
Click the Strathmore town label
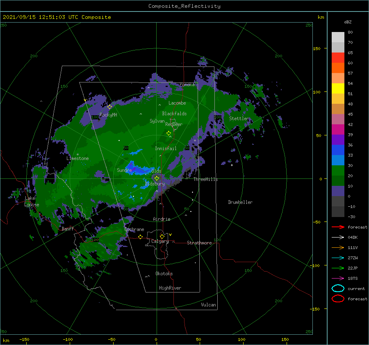pos(199,243)
